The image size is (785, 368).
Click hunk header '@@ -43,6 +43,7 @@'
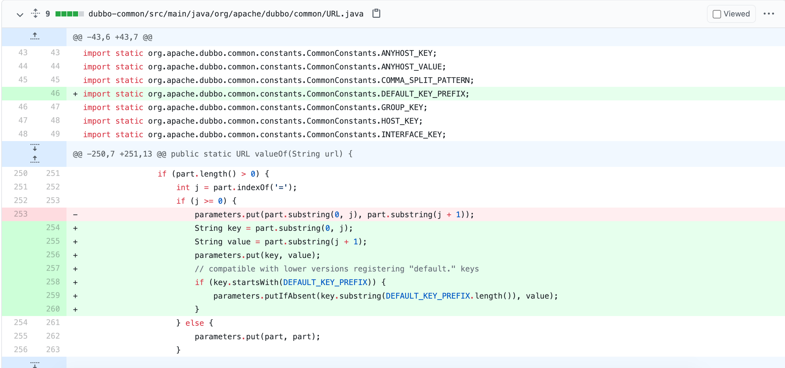(113, 37)
